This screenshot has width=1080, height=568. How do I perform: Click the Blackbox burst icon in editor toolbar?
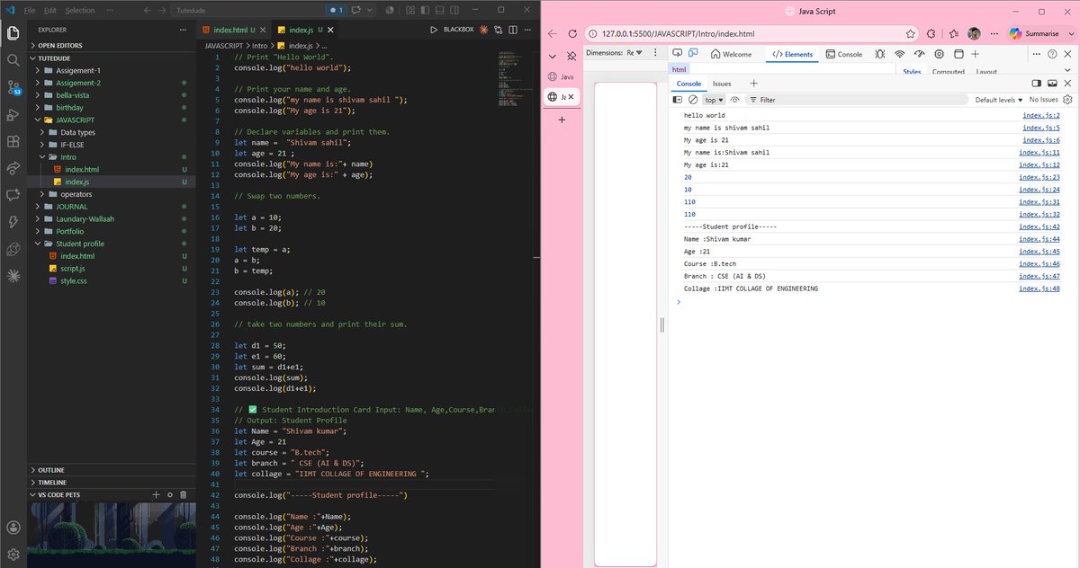pyautogui.click(x=483, y=30)
